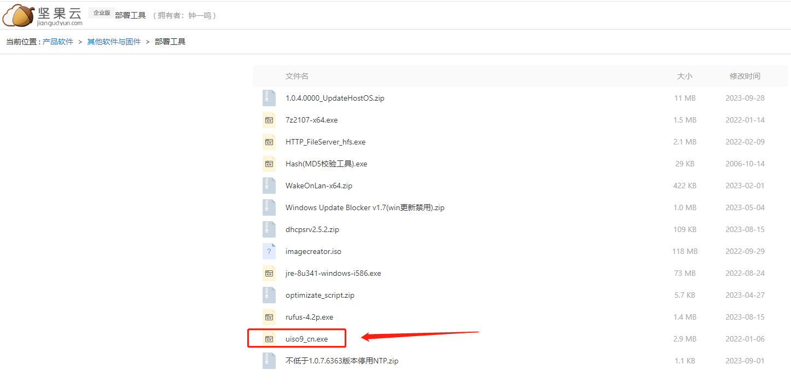This screenshot has width=791, height=387.
Task: Click size 2.9 MB of uiso9_cn.exe
Action: tap(685, 339)
